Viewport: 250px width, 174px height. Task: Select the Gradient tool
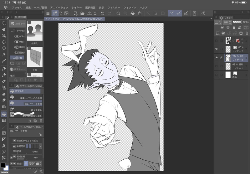pos(4,120)
